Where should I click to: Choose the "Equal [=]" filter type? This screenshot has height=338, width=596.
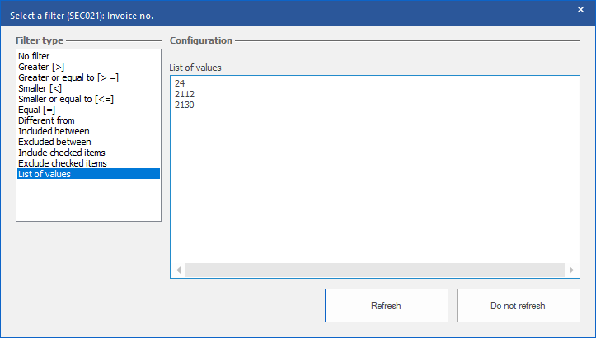(36, 110)
